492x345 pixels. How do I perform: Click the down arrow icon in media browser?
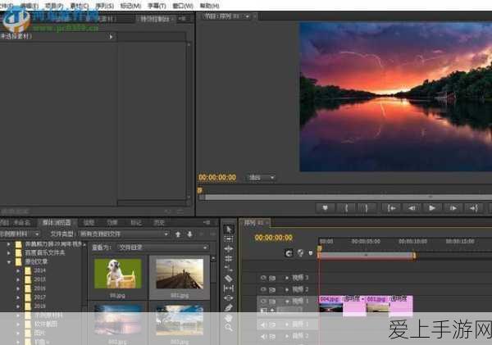pos(189,234)
